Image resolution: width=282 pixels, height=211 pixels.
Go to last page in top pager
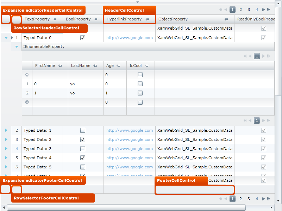(x=269, y=10)
